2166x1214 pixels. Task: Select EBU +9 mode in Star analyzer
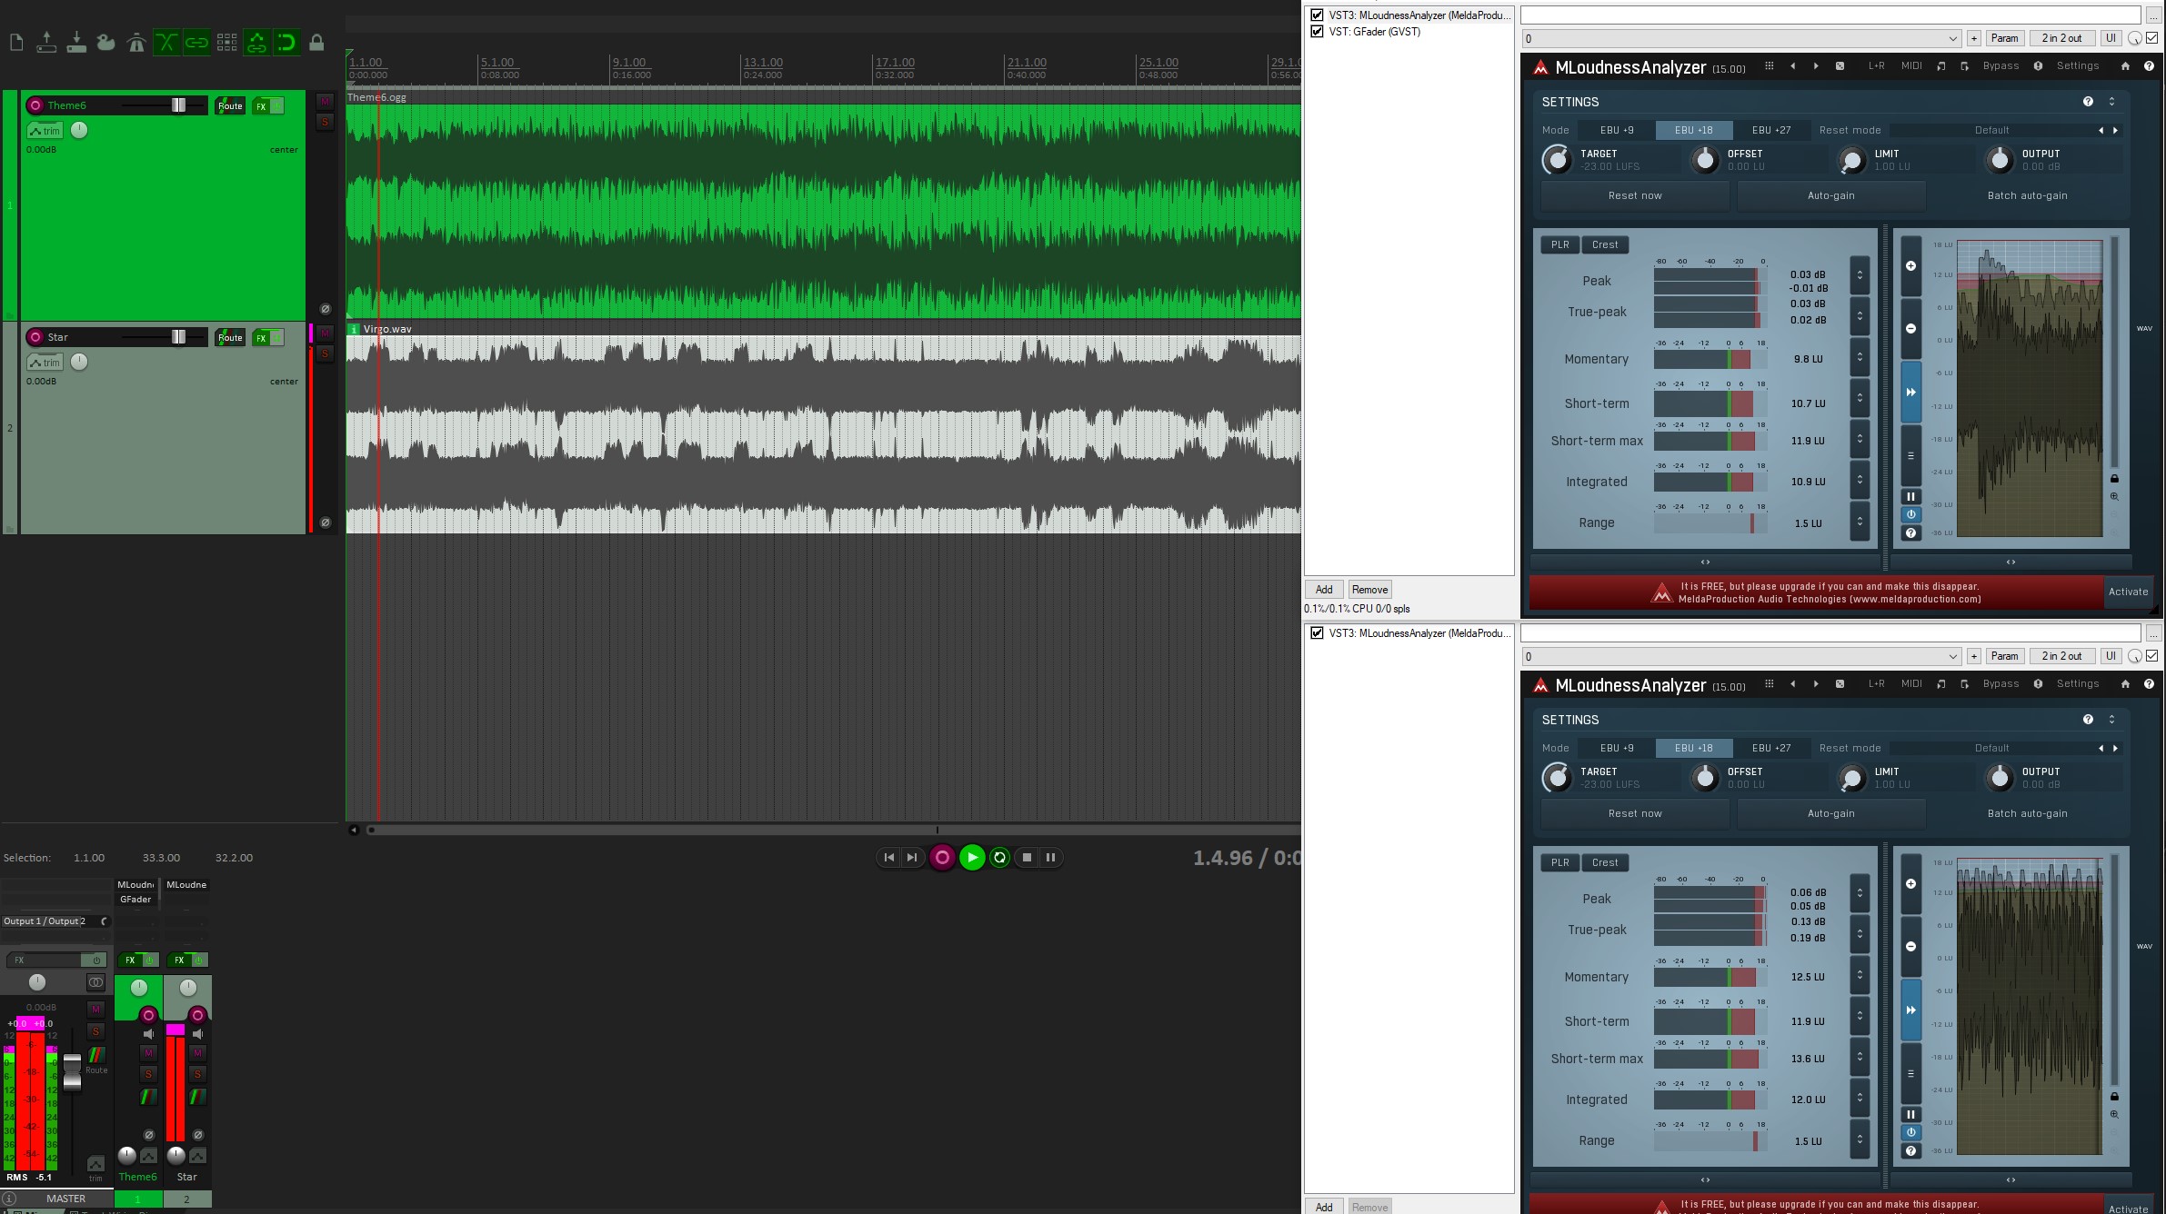click(x=1617, y=749)
